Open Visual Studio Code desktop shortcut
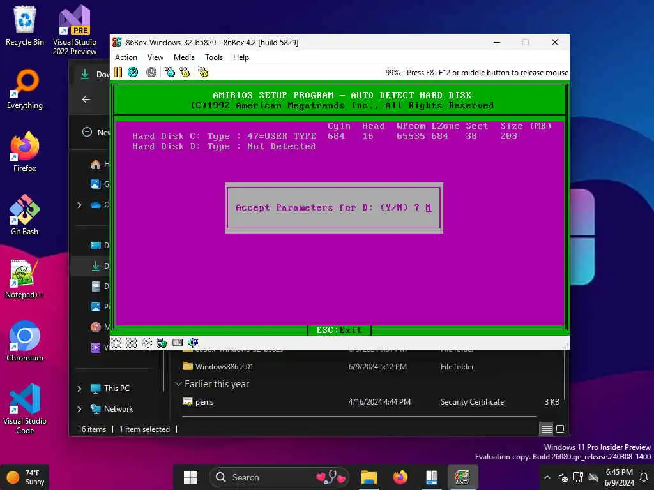This screenshot has width=654, height=490. [x=25, y=409]
